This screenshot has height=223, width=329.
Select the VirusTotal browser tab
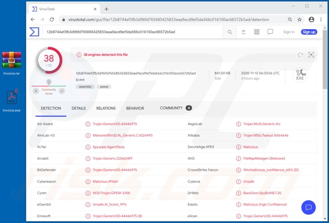pos(64,9)
